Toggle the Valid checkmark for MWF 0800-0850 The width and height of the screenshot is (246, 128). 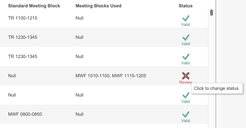click(x=186, y=114)
